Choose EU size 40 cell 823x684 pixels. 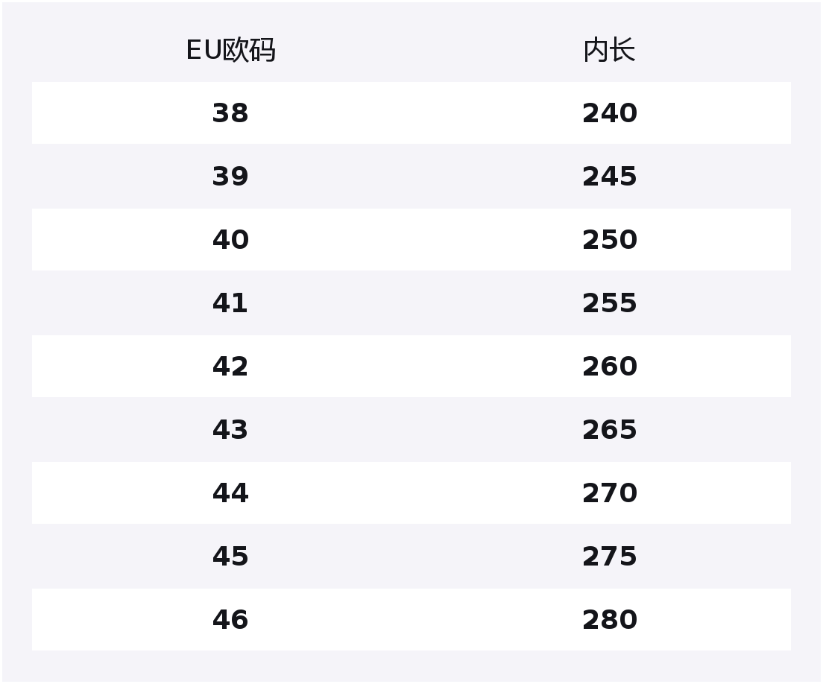tap(230, 240)
